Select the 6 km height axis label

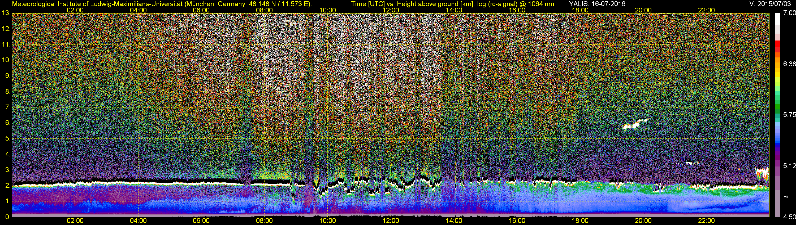7,123
